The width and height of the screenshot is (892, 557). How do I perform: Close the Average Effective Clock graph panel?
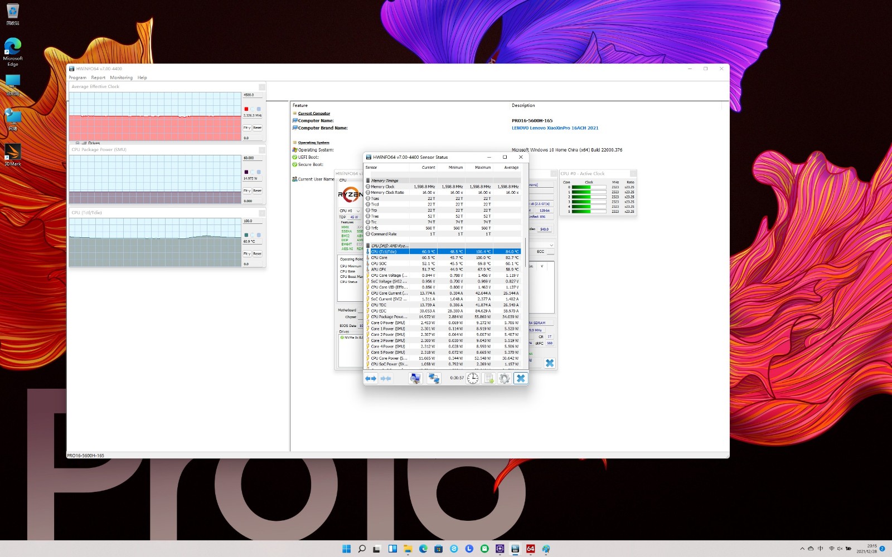pos(261,87)
